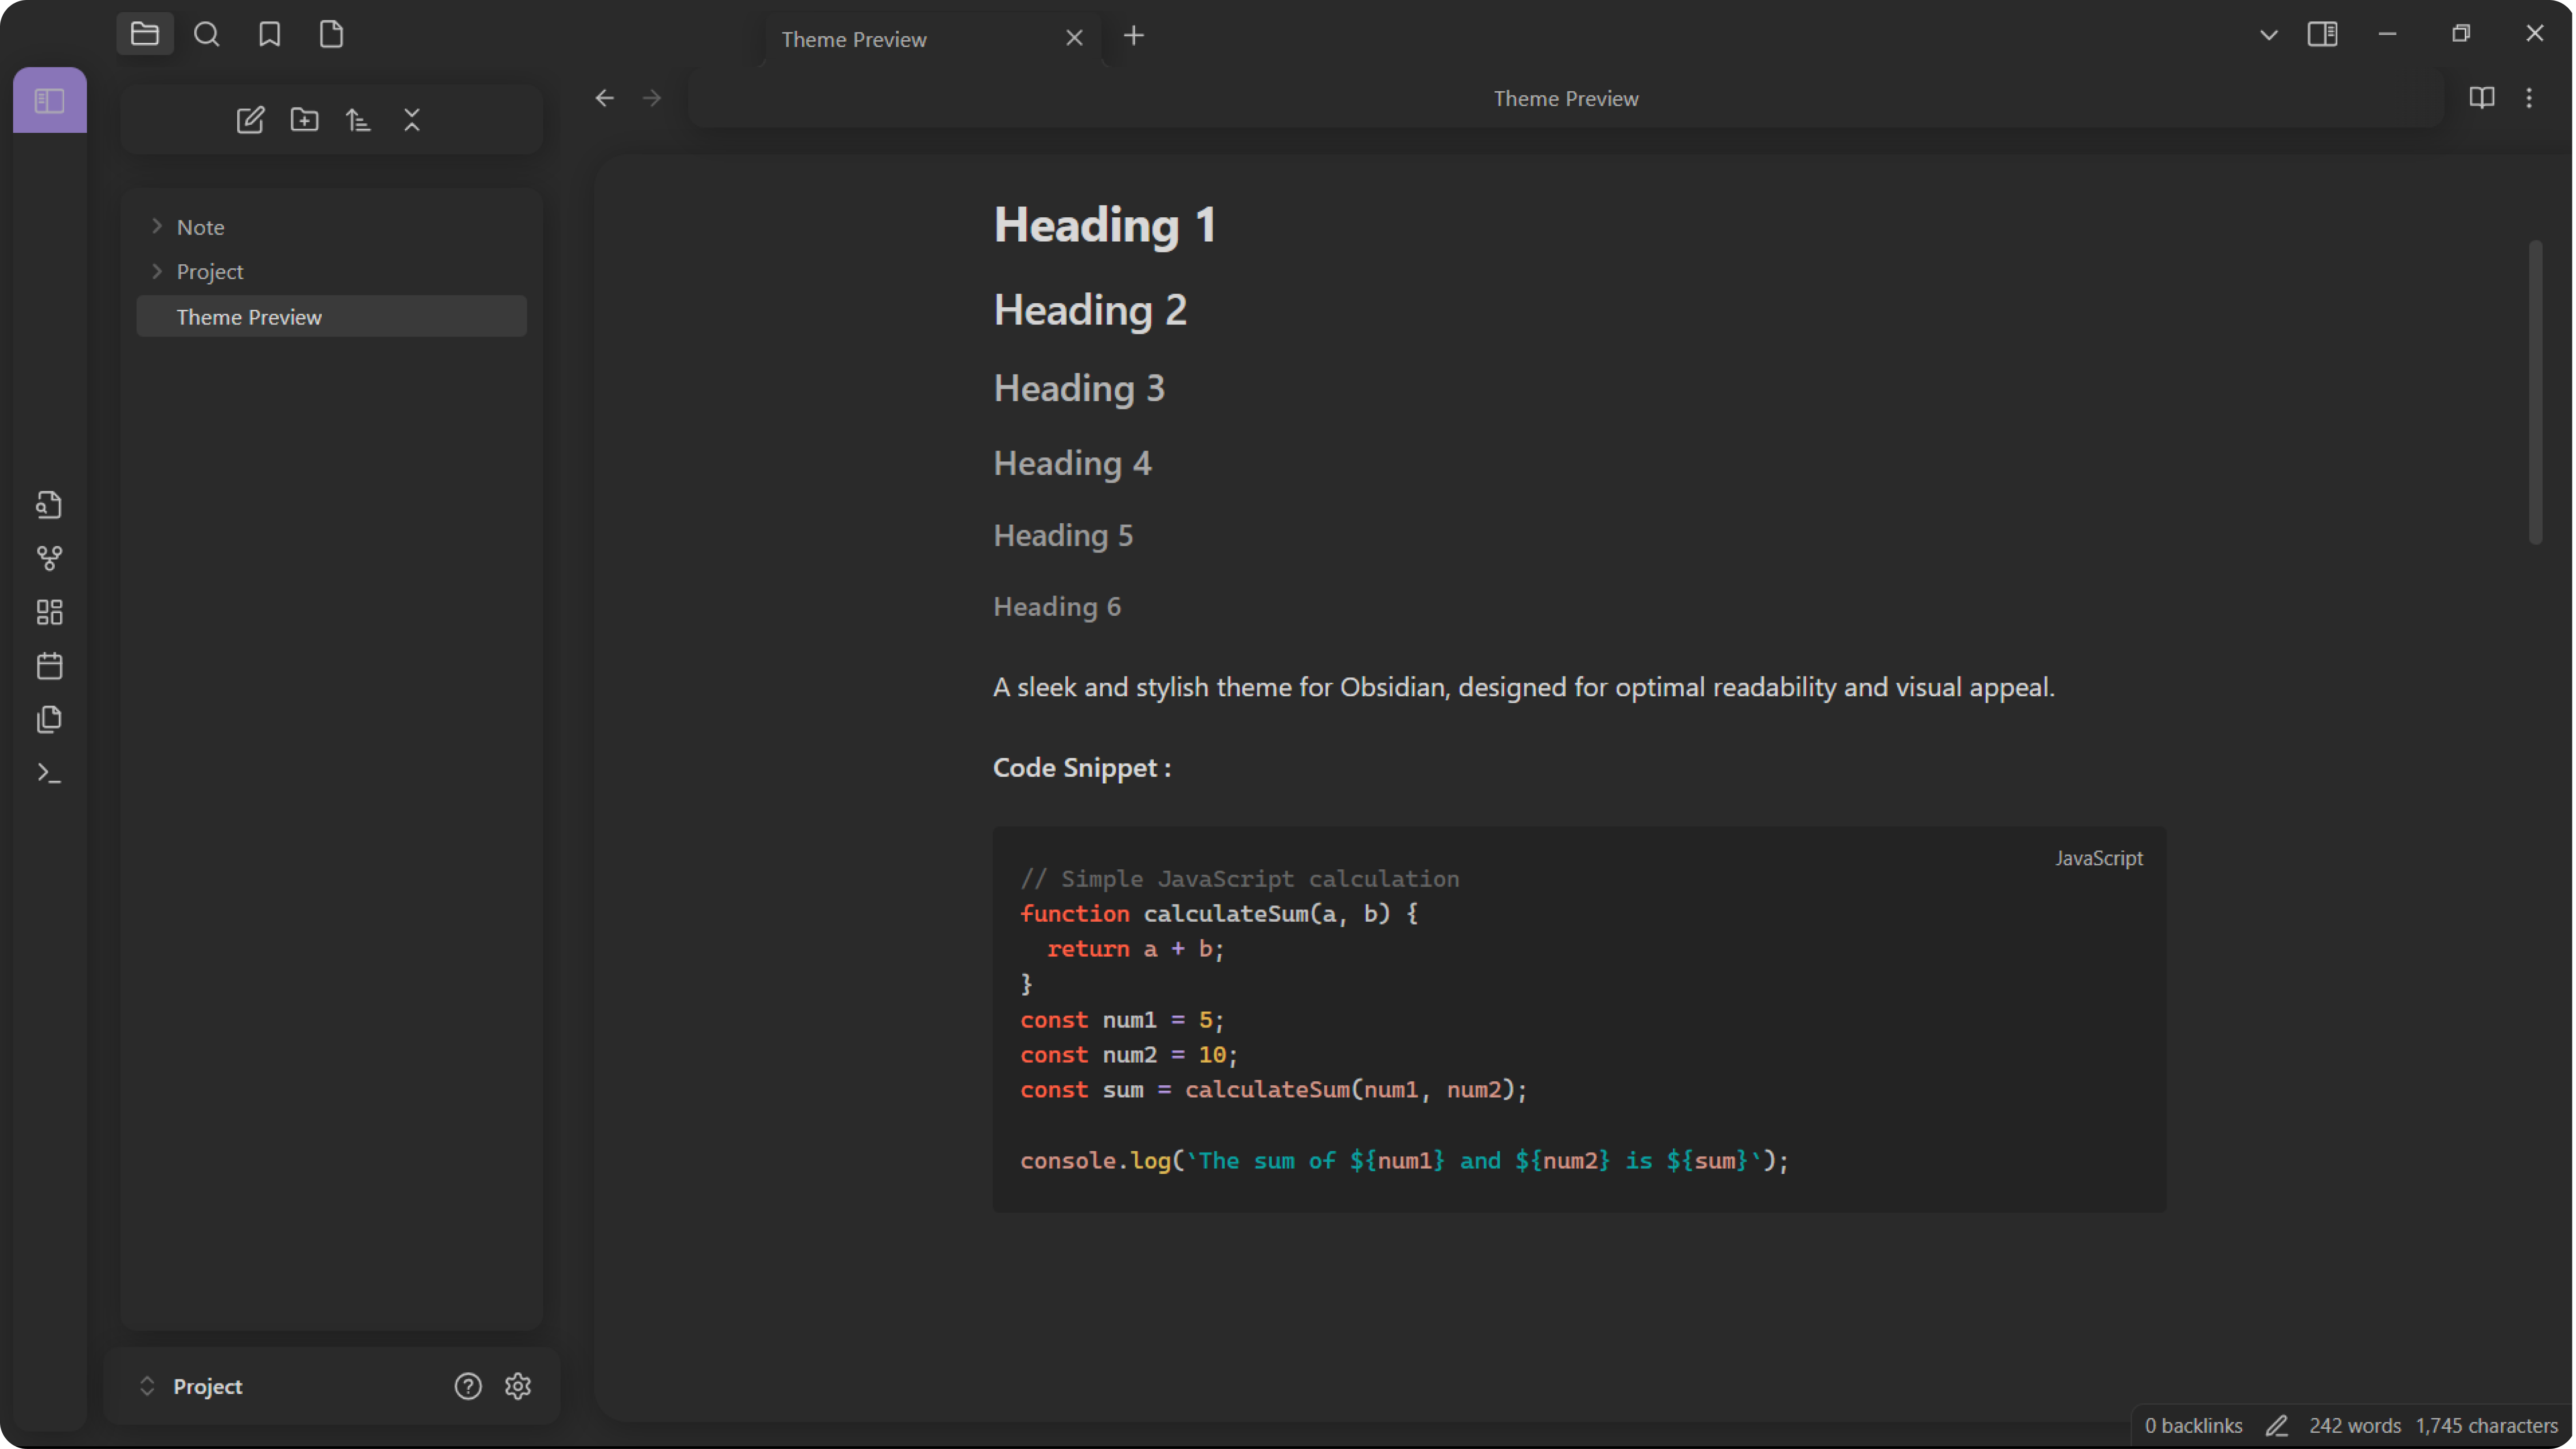Image resolution: width=2576 pixels, height=1449 pixels.
Task: Toggle the left sidebar with the purple ribbon button
Action: click(x=50, y=100)
